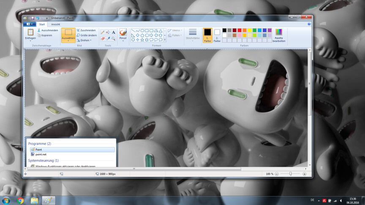
Task: Pick the purple color swatch
Action: 270,30
